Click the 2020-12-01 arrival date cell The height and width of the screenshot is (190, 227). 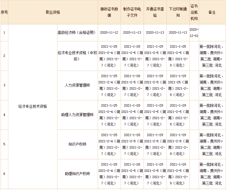tap(194, 32)
